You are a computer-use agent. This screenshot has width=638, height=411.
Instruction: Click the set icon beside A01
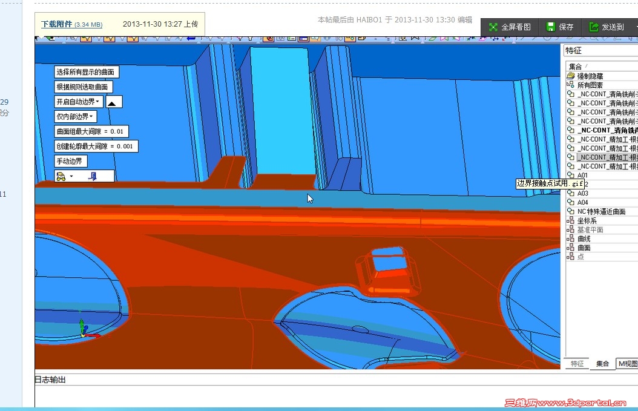(570, 175)
